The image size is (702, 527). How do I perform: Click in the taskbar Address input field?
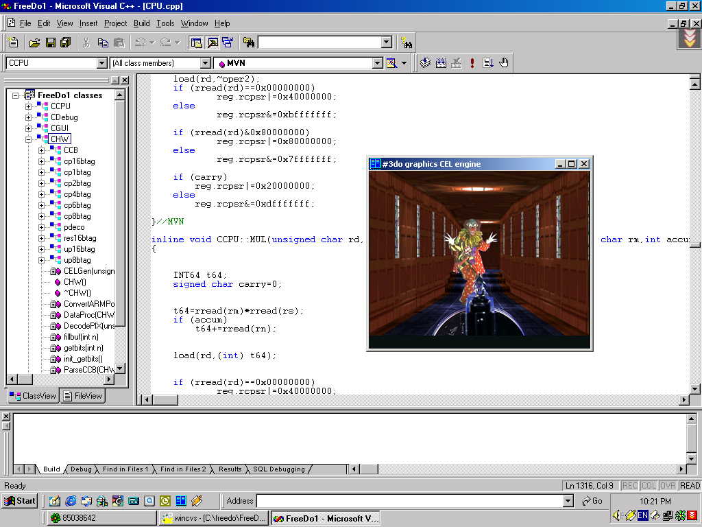(x=409, y=501)
